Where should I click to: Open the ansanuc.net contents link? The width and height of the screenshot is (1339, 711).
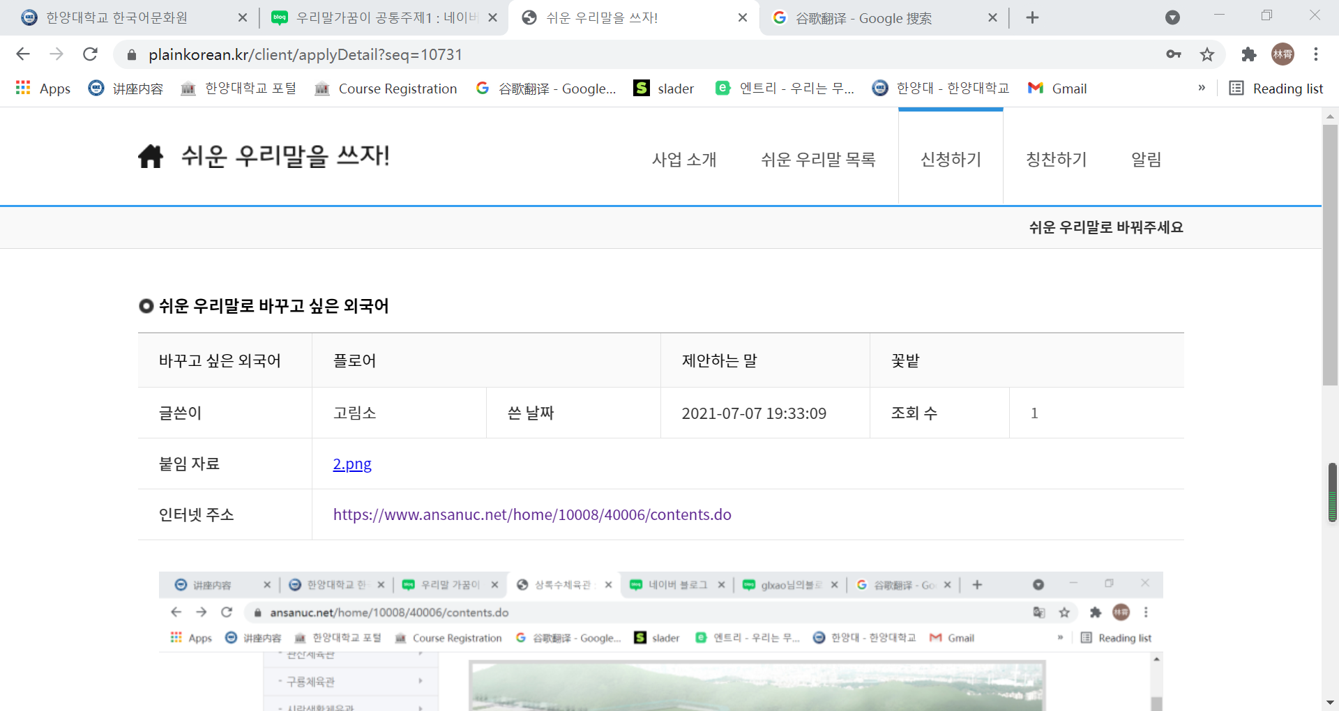click(532, 515)
